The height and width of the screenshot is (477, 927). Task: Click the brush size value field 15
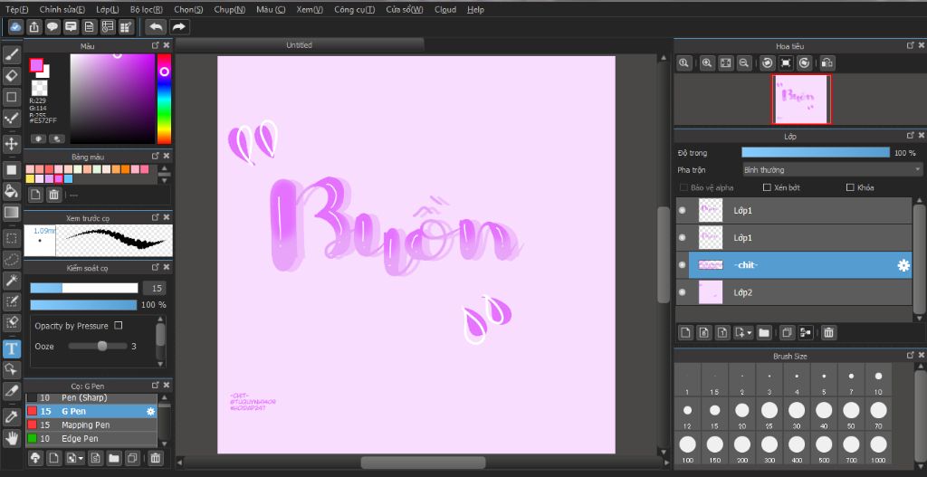coord(154,288)
